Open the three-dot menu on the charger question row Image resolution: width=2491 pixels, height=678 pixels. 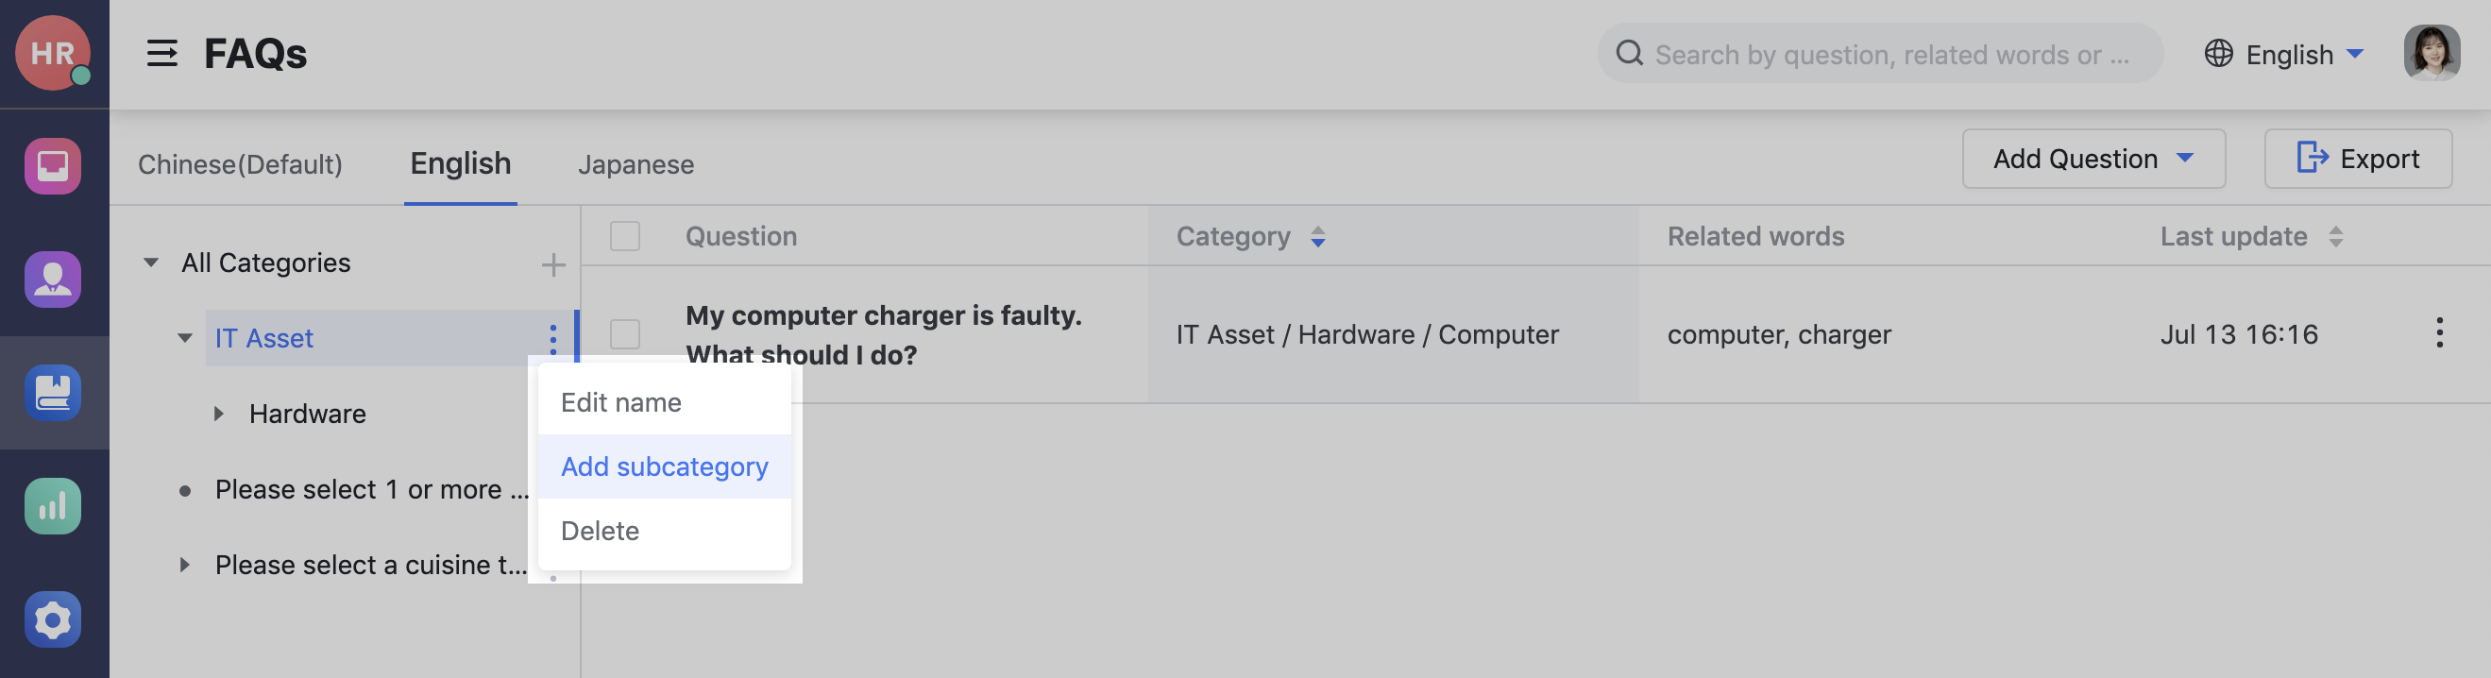(x=2440, y=333)
